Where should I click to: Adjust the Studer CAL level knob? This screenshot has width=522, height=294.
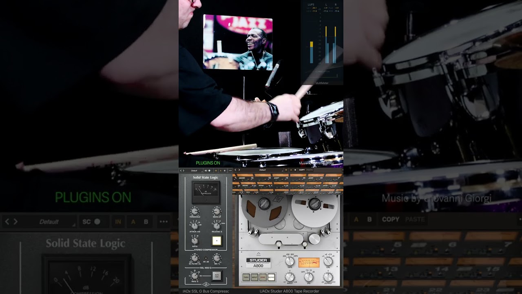tap(328, 261)
